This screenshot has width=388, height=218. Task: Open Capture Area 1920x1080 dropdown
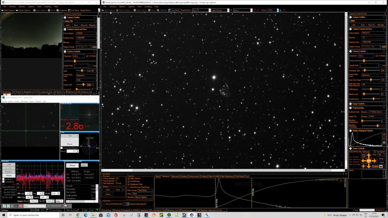coord(373,42)
